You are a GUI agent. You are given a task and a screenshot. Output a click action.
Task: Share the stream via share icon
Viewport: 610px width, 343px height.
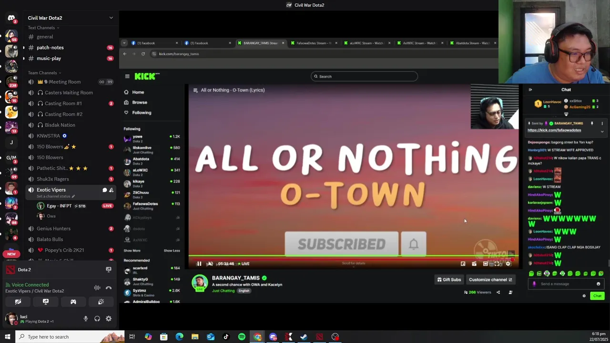498,293
